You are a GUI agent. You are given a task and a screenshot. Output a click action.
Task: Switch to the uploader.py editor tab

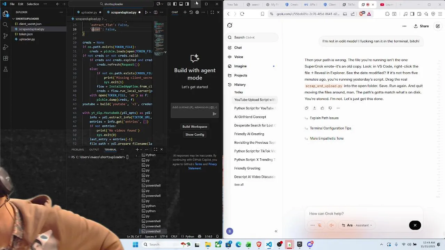[89, 12]
